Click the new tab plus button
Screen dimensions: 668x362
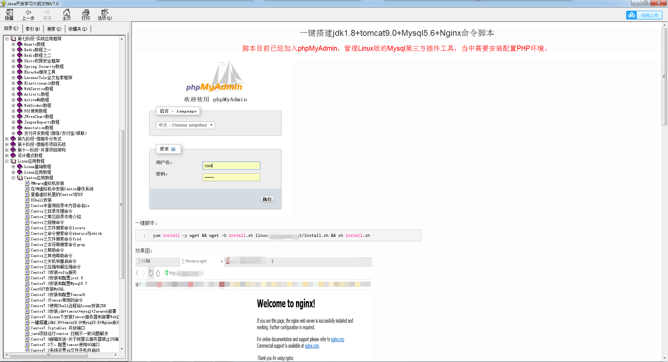point(272,262)
